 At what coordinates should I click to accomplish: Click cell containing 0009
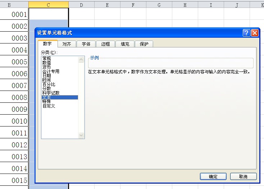[14, 109]
